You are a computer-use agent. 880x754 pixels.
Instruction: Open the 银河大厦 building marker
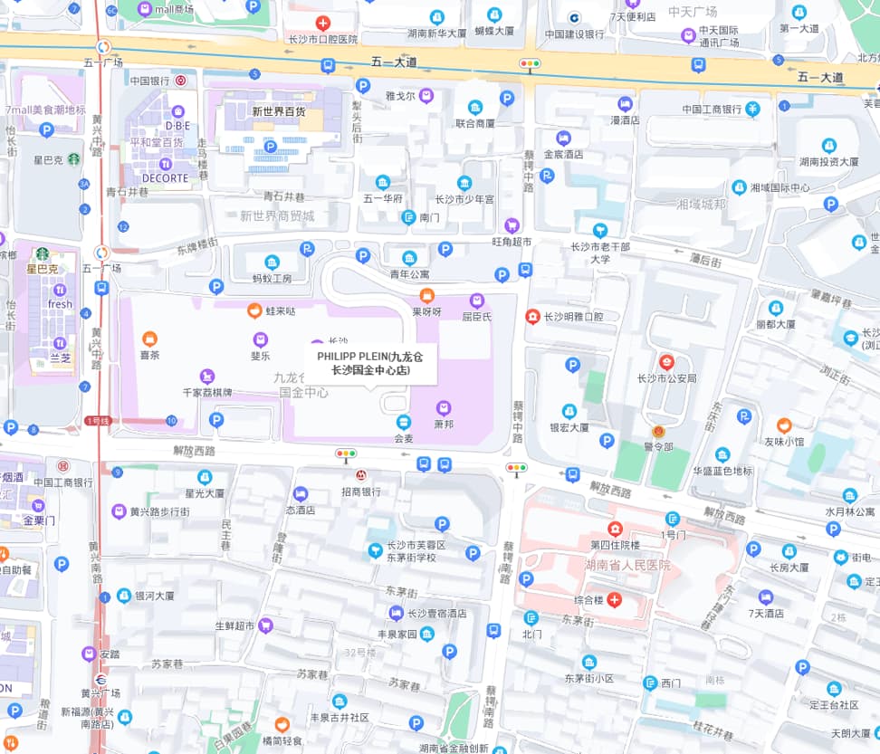click(x=124, y=596)
